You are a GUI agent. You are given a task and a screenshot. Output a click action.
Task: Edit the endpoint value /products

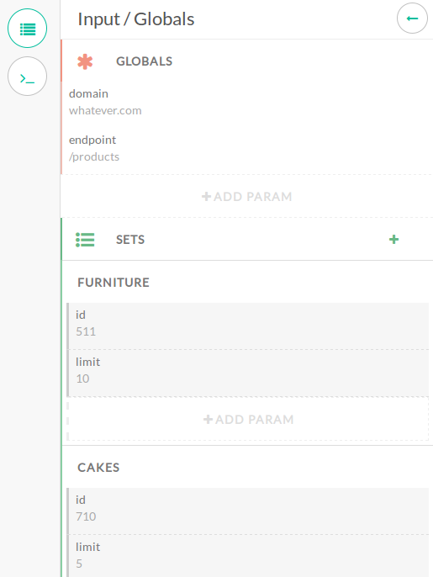[94, 156]
